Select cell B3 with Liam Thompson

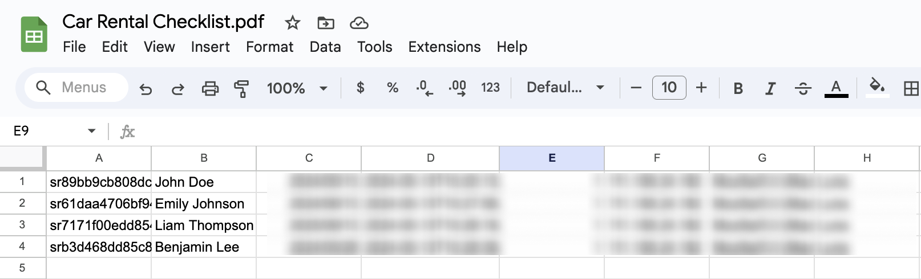204,225
